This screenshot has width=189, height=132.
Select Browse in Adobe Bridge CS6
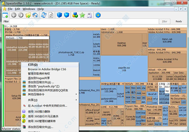point(50,69)
